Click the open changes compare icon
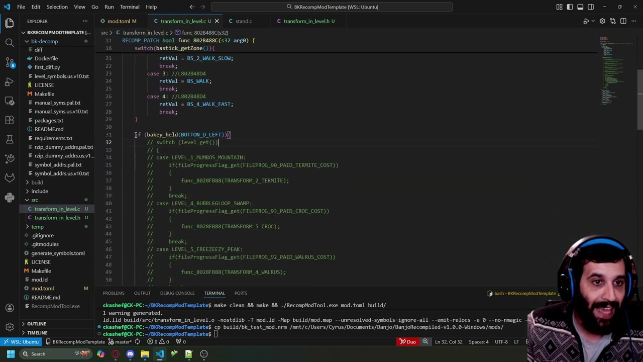 [x=613, y=21]
